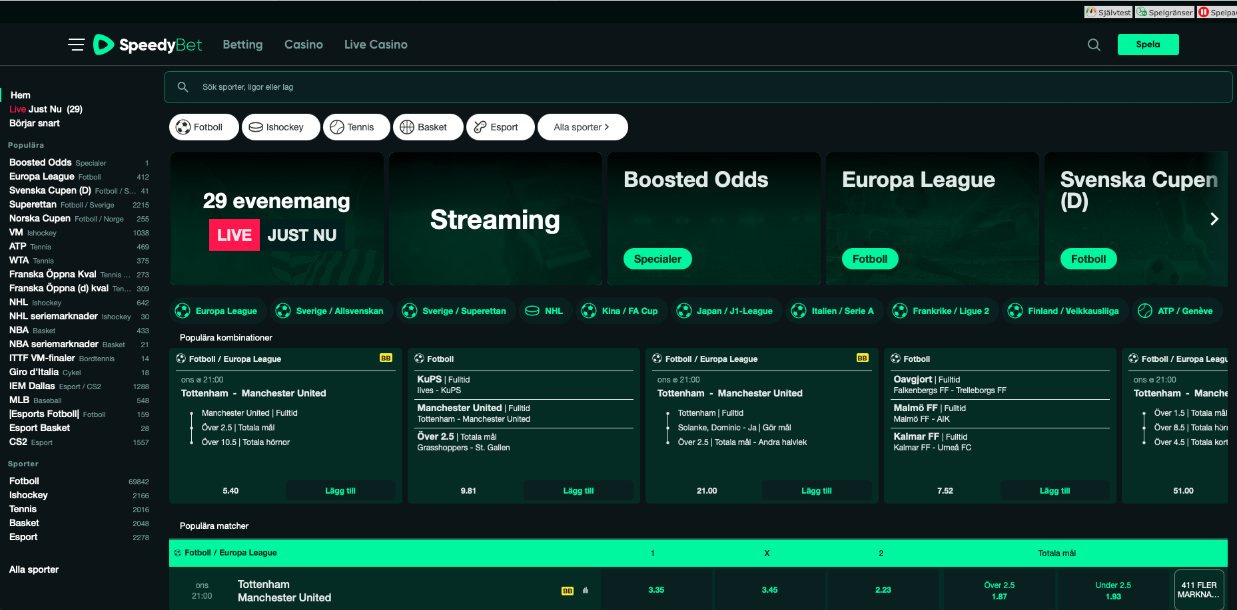This screenshot has width=1237, height=610.
Task: Open the NHL league shortcut chip
Action: tap(544, 311)
